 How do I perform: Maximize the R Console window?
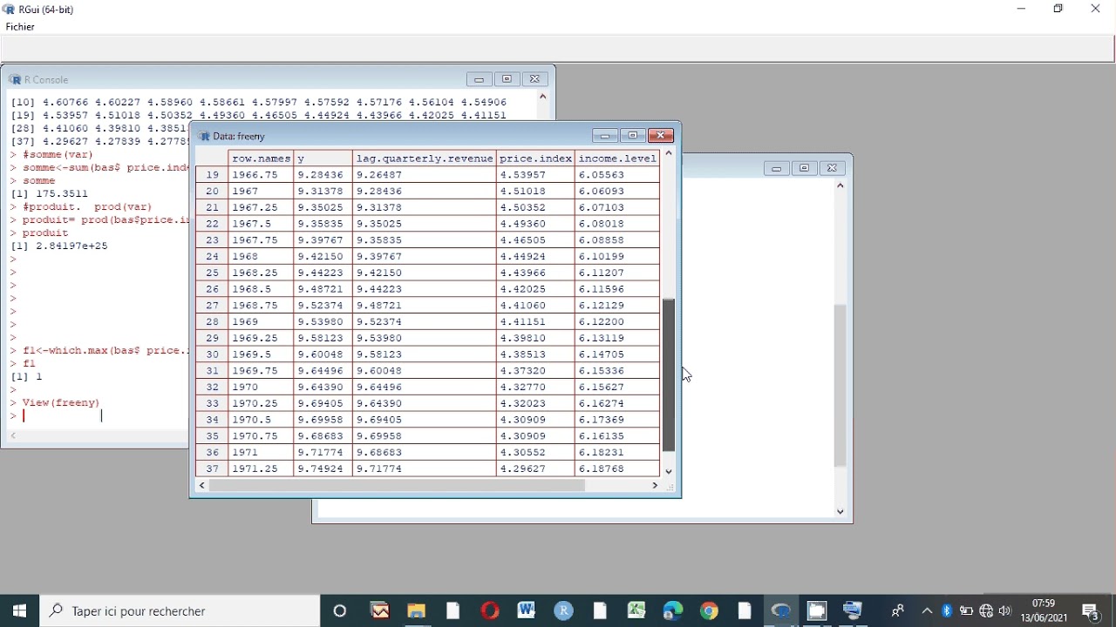(x=507, y=79)
